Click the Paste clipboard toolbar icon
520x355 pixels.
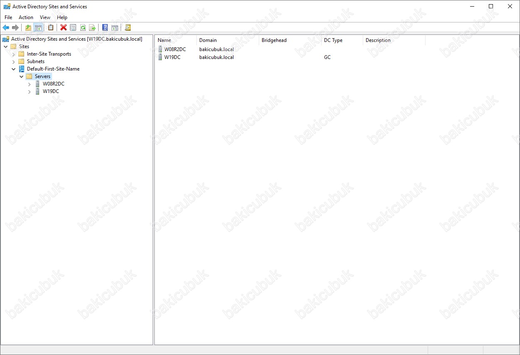tap(51, 28)
